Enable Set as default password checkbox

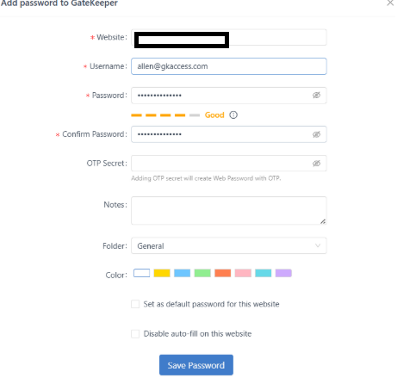point(135,304)
